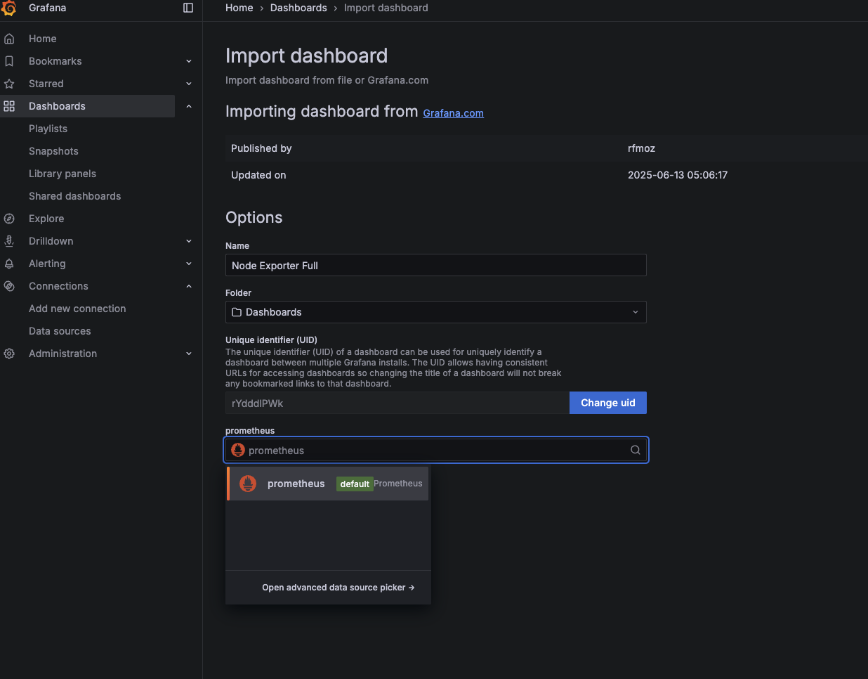Open Starred in the sidebar
The height and width of the screenshot is (679, 868).
46,84
